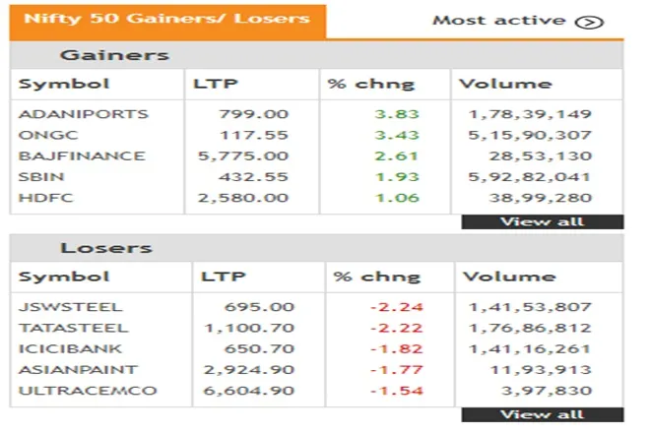Click the Losers LTP column header
This screenshot has width=650, height=433.
pos(223,277)
